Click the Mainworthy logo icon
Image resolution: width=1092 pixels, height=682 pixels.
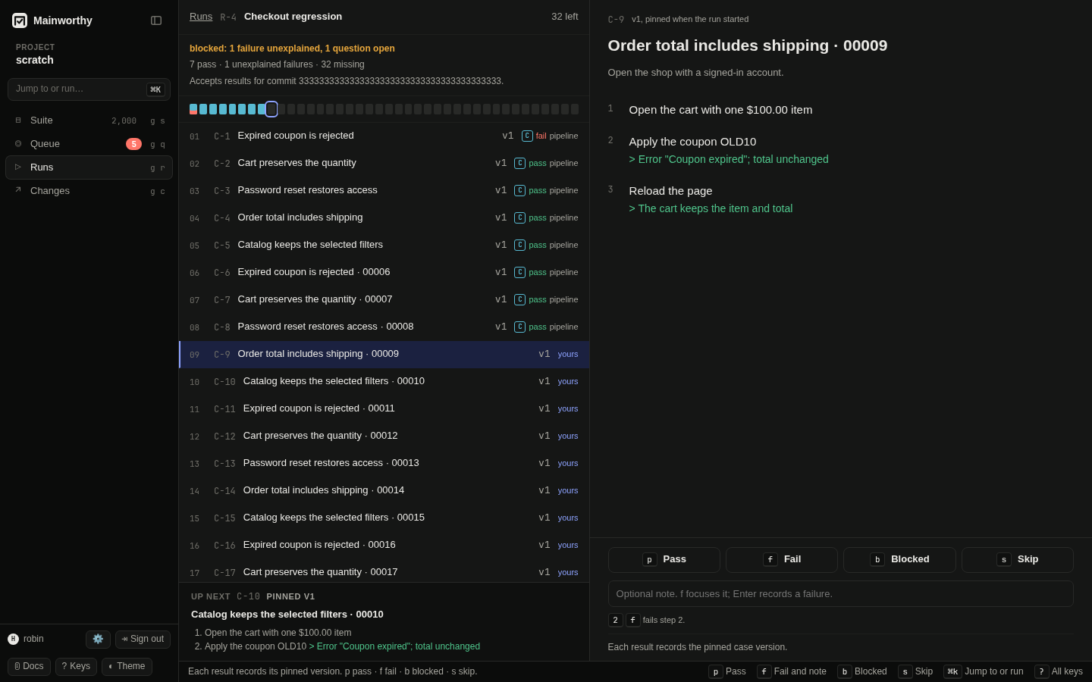coord(20,20)
